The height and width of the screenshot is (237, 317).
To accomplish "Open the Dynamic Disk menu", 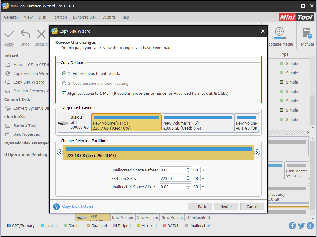I will [85, 17].
